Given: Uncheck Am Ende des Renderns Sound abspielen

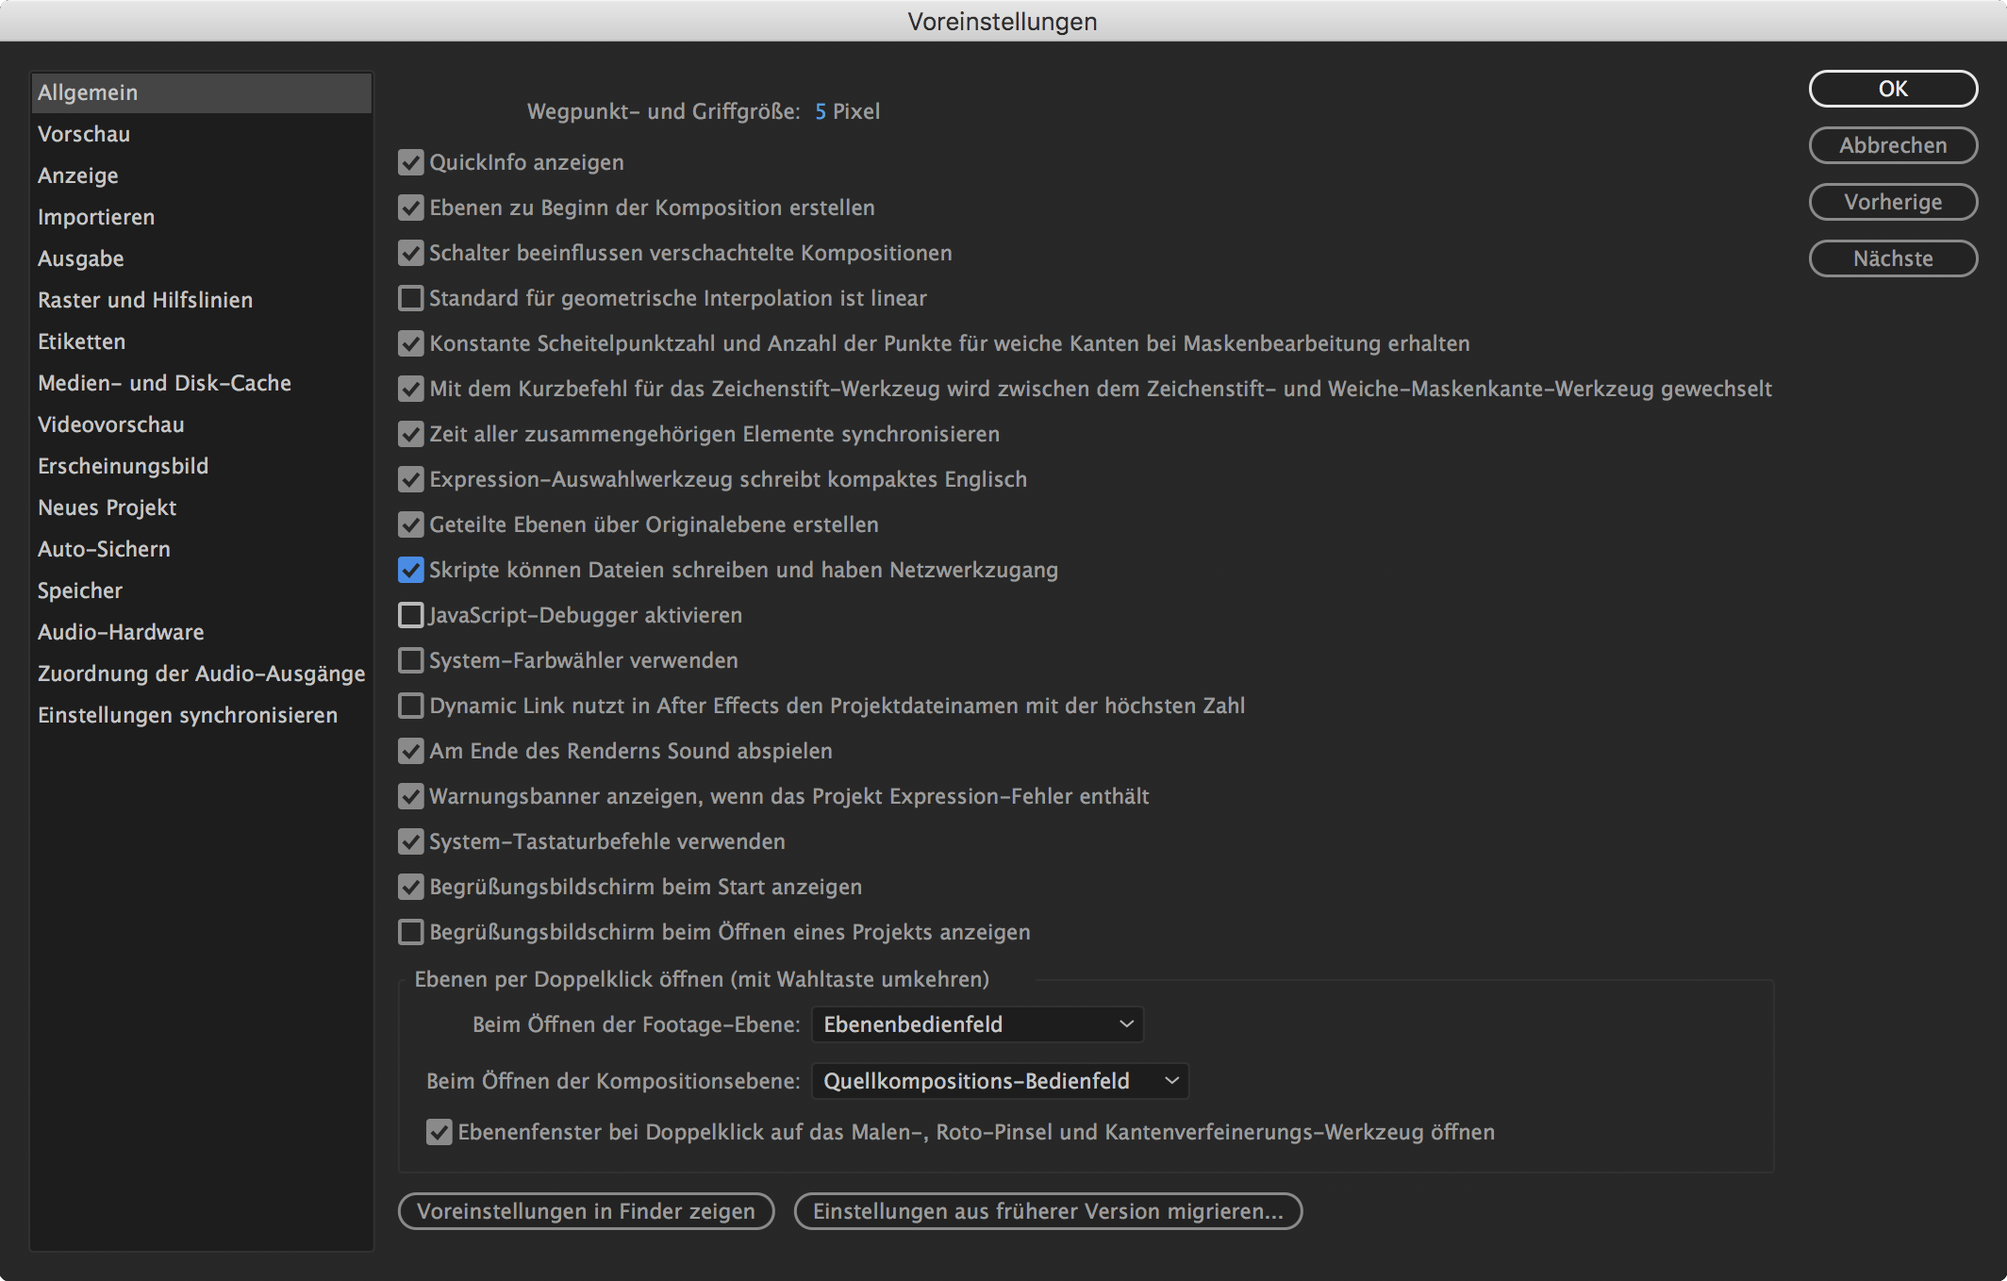Looking at the screenshot, I should point(410,751).
